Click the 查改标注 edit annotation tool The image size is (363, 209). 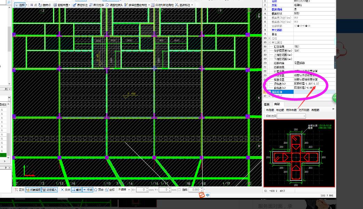(183, 5)
